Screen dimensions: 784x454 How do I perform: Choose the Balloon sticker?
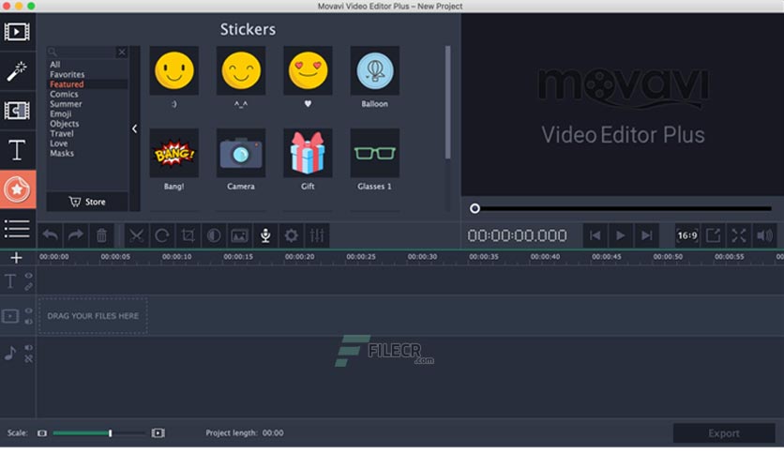[375, 70]
